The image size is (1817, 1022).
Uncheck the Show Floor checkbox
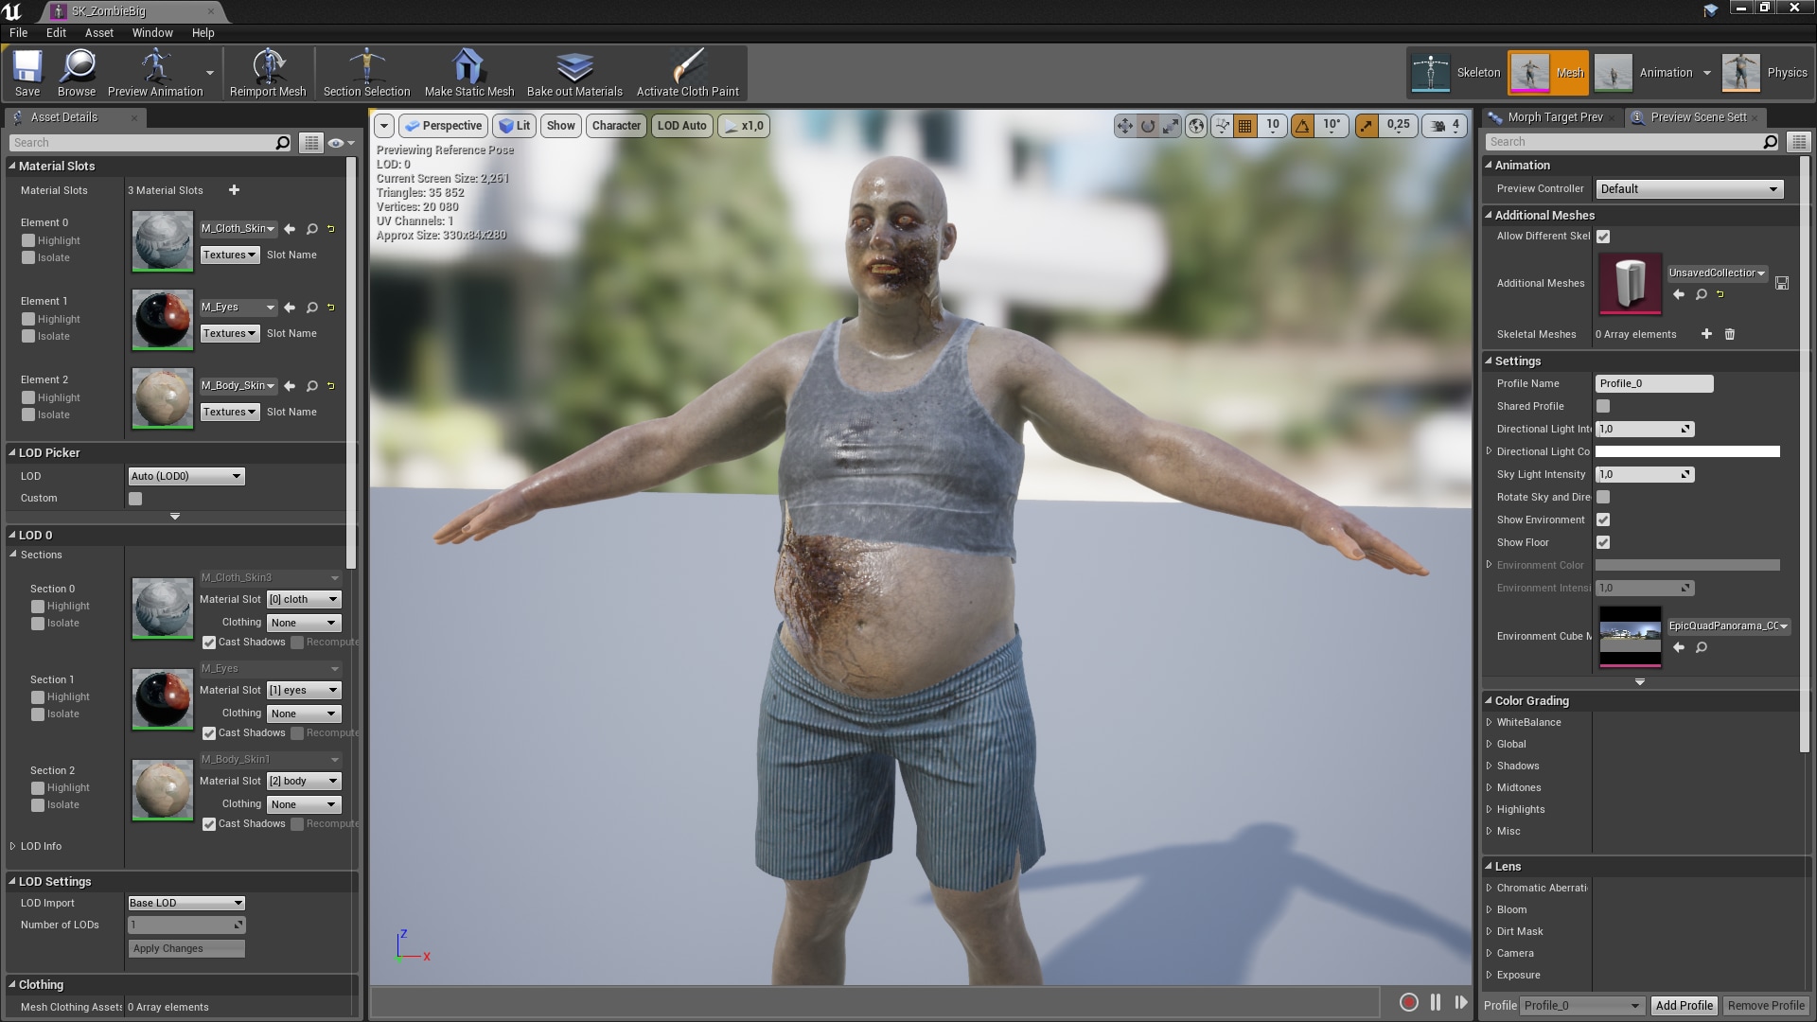(x=1603, y=542)
